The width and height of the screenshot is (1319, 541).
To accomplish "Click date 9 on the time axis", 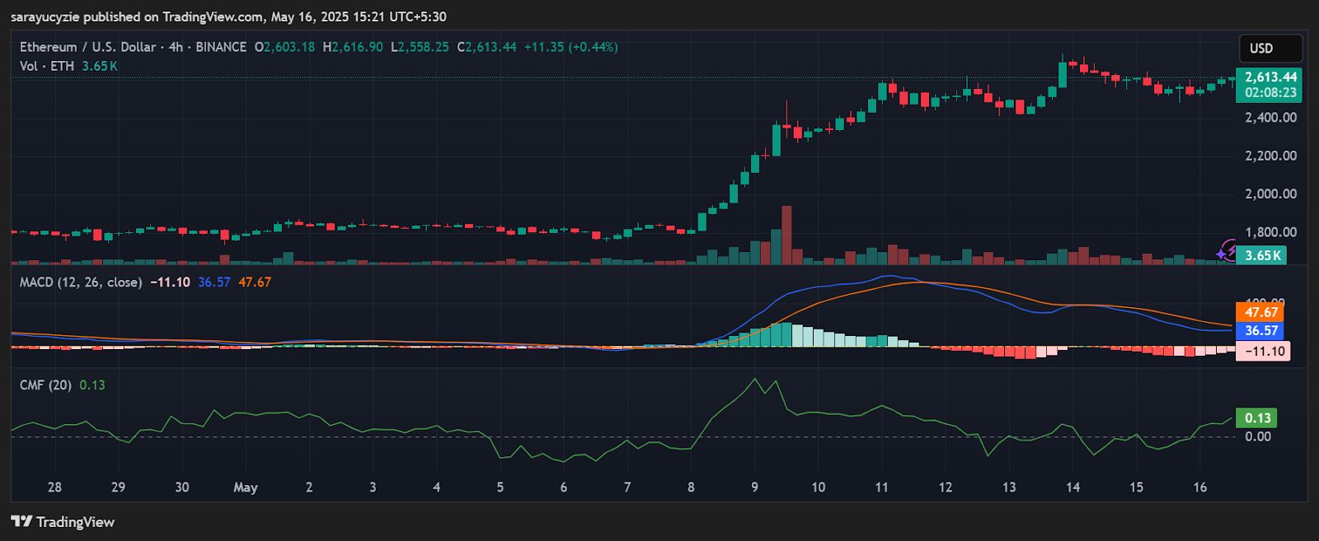I will pos(754,487).
